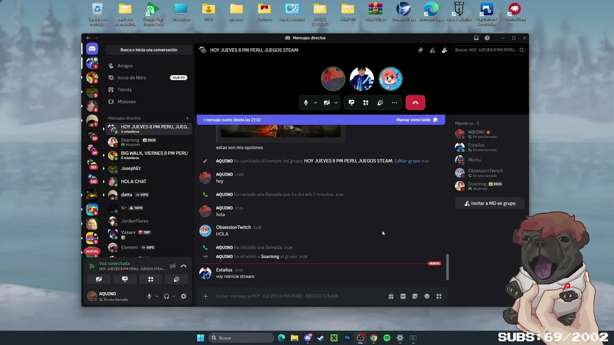The image size is (614, 345).
Task: Attach a file with plus button
Action: pos(205,296)
